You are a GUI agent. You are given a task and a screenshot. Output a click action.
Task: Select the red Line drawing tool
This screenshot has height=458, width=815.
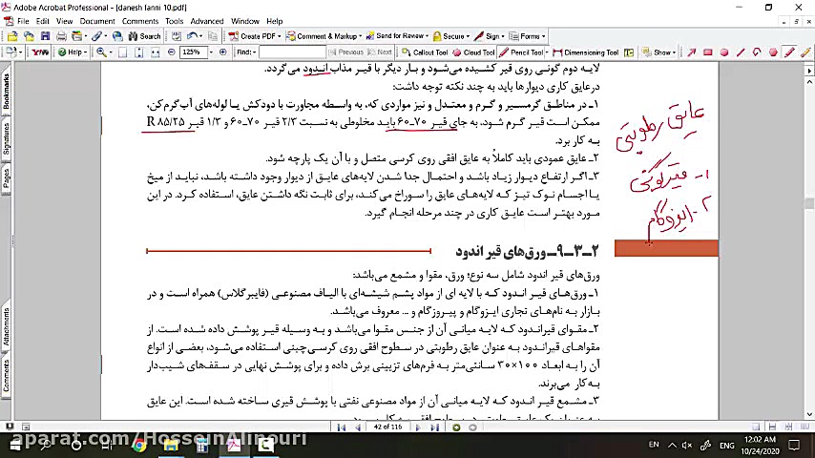[741, 52]
